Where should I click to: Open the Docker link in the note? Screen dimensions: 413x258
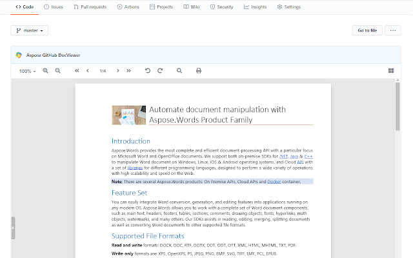[274, 182]
